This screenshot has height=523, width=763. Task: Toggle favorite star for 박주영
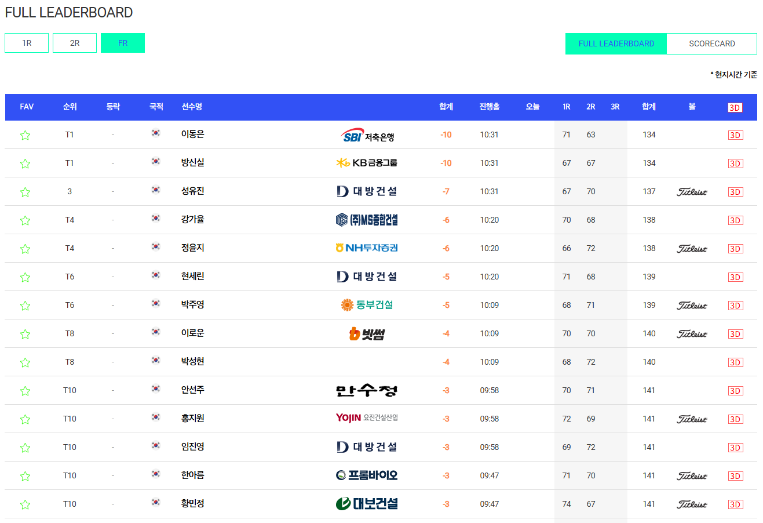point(25,306)
